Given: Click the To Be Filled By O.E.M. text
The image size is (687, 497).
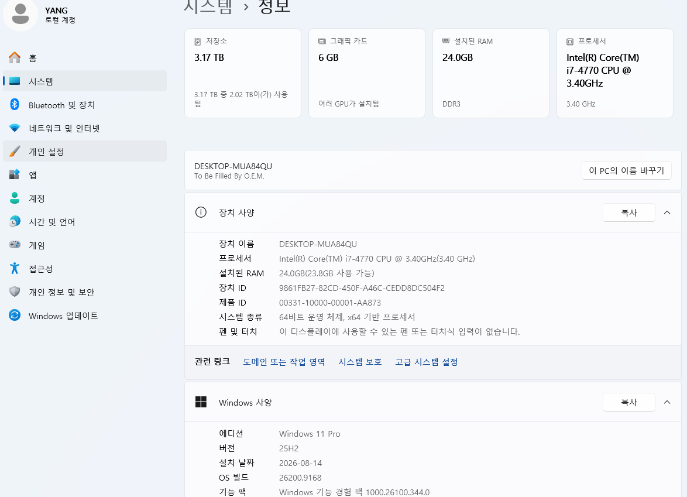Looking at the screenshot, I should click(x=229, y=176).
